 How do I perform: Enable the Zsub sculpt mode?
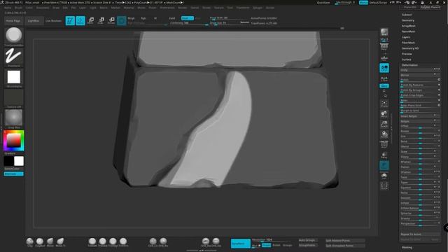click(188, 18)
